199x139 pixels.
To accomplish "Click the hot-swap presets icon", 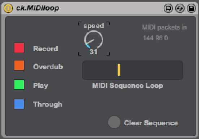I will [180, 8].
